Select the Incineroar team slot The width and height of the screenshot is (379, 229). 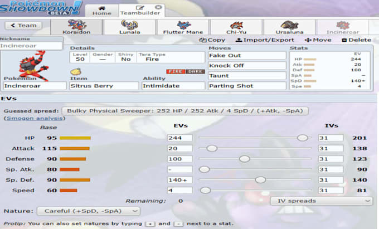point(343,27)
